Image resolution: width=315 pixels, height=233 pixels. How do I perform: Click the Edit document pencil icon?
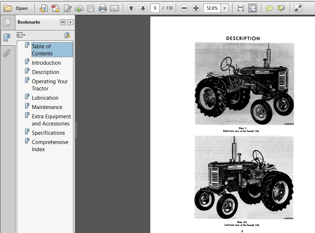click(68, 8)
